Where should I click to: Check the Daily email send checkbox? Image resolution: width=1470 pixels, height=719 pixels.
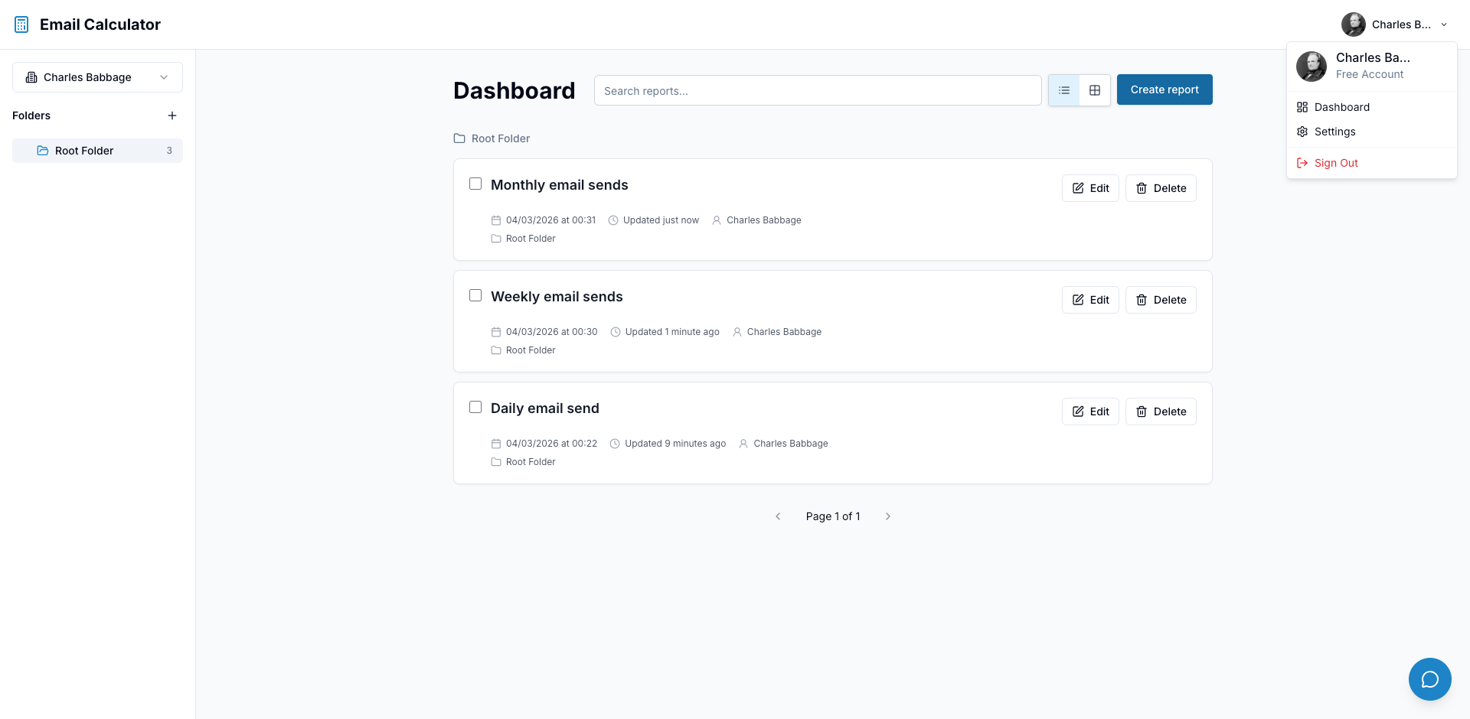(x=475, y=407)
